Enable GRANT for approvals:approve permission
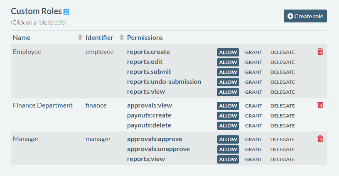 click(253, 139)
